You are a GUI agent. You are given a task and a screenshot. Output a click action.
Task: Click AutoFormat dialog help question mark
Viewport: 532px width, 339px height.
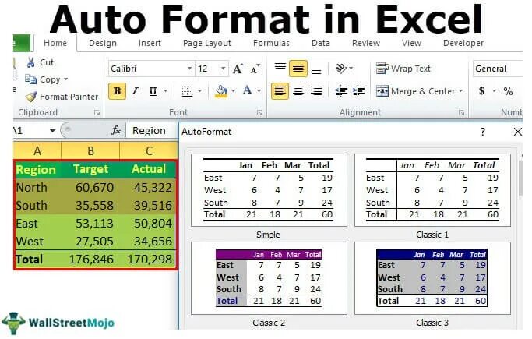click(x=483, y=132)
